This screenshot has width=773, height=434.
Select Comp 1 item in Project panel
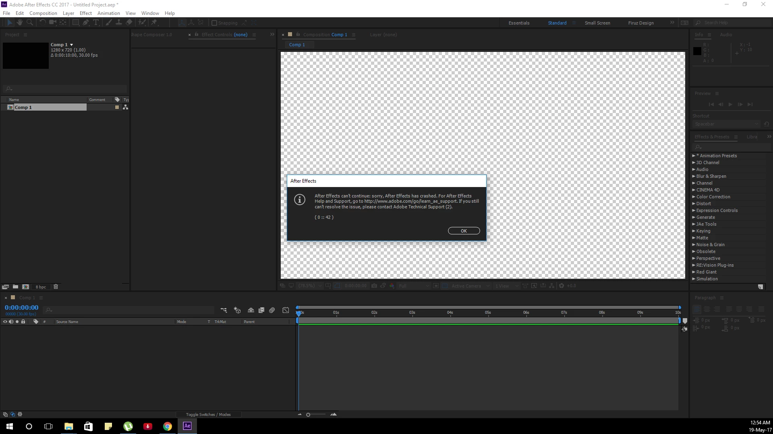pos(46,107)
